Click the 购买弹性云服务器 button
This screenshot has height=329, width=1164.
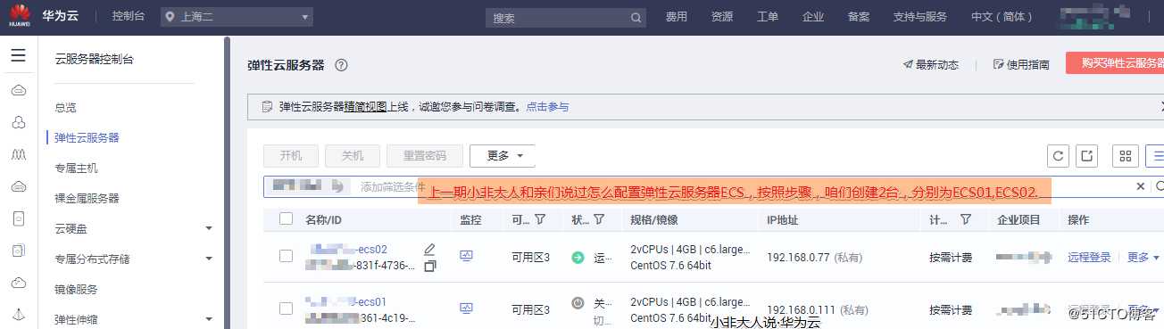point(1115,63)
